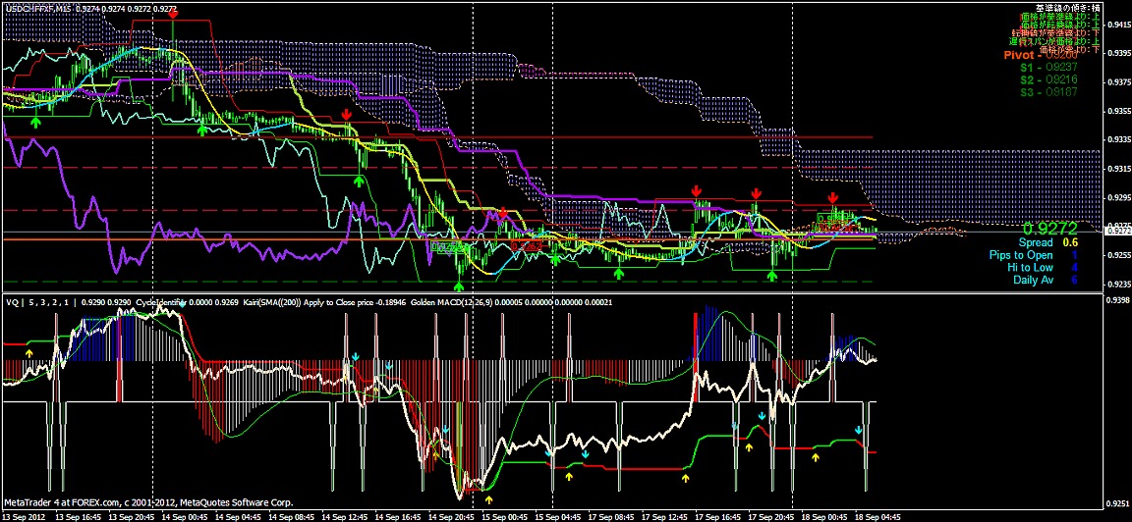Image resolution: width=1132 pixels, height=522 pixels.
Task: Click the 14 Sep 04:45 time axis label
Action: (239, 516)
